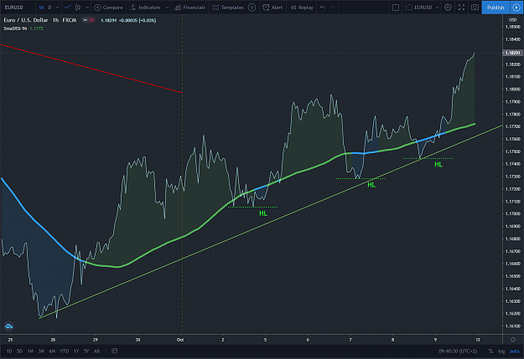Undo the last chart action

coord(323,7)
